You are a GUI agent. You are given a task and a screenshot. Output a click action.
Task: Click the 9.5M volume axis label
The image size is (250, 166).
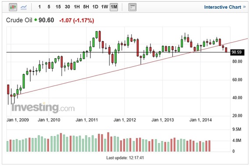pos(236,129)
